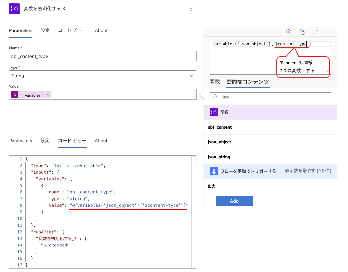Click the "変数を初期化する_2" code line
Viewport: 348px width, 272px height.
pyautogui.click(x=61, y=239)
